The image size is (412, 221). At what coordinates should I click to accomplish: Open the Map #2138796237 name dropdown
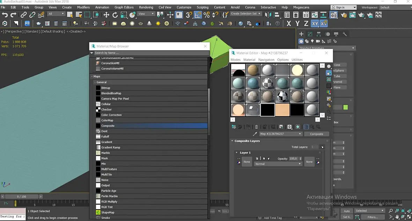(280, 134)
